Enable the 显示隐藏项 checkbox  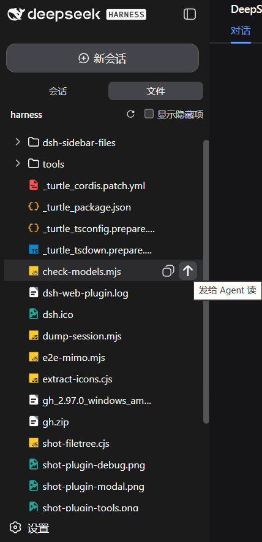click(149, 114)
